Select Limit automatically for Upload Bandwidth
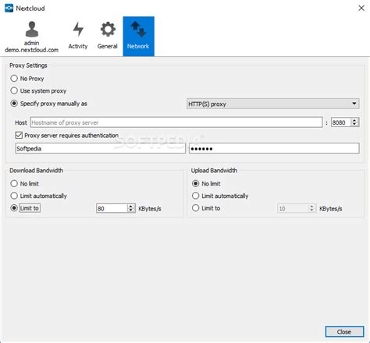The width and height of the screenshot is (370, 343). tap(220, 196)
